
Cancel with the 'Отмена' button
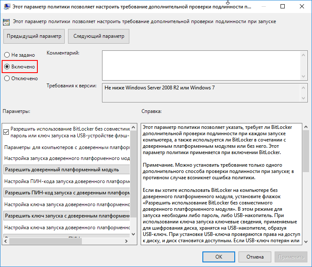255,257
